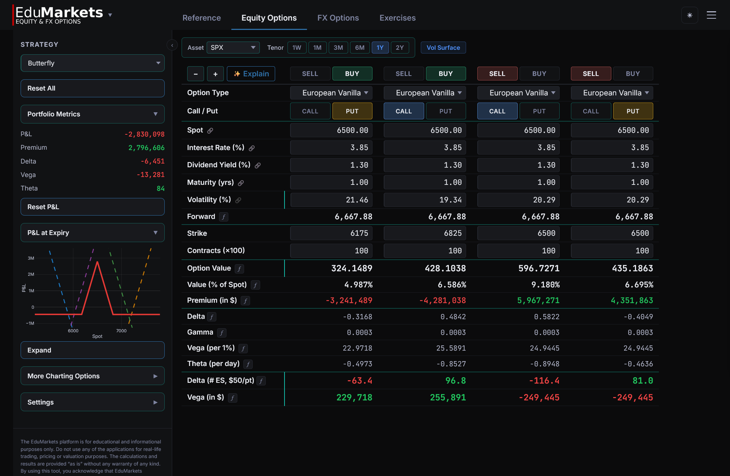The width and height of the screenshot is (730, 476).
Task: Open the Exercises tab
Action: 397,18
